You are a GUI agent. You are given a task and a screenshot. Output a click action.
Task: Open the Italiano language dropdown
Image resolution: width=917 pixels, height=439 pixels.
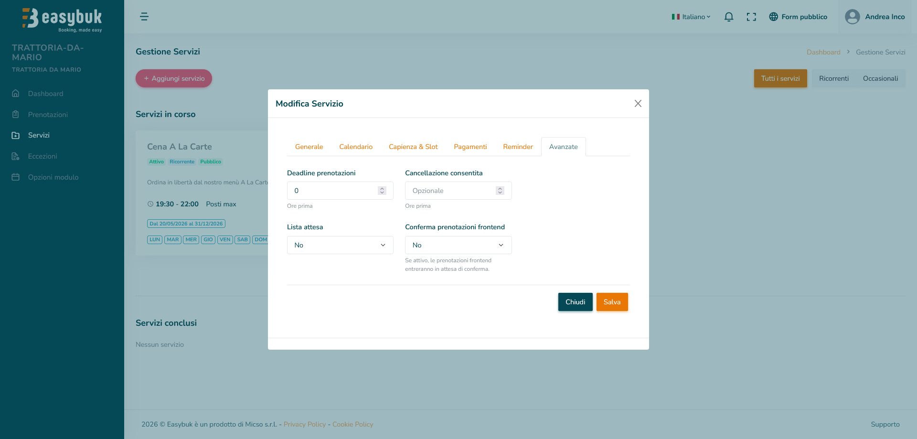tap(691, 17)
